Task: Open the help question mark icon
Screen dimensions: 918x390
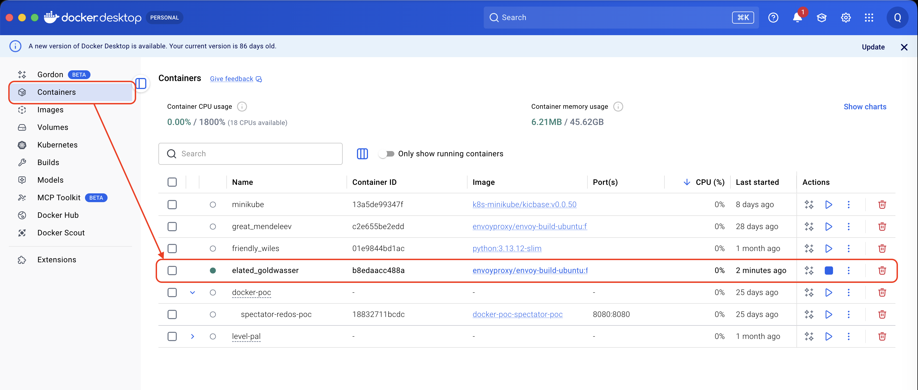Action: coord(773,17)
